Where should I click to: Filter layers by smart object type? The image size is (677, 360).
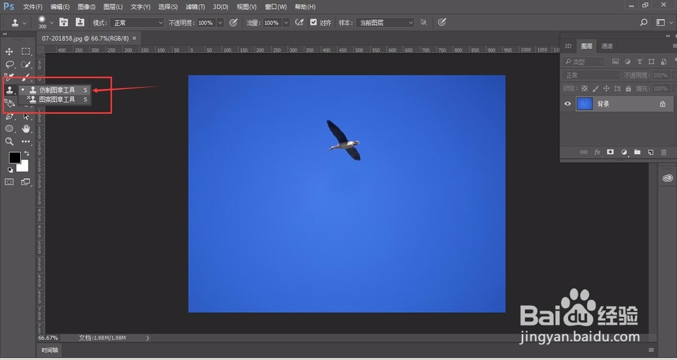[663, 61]
